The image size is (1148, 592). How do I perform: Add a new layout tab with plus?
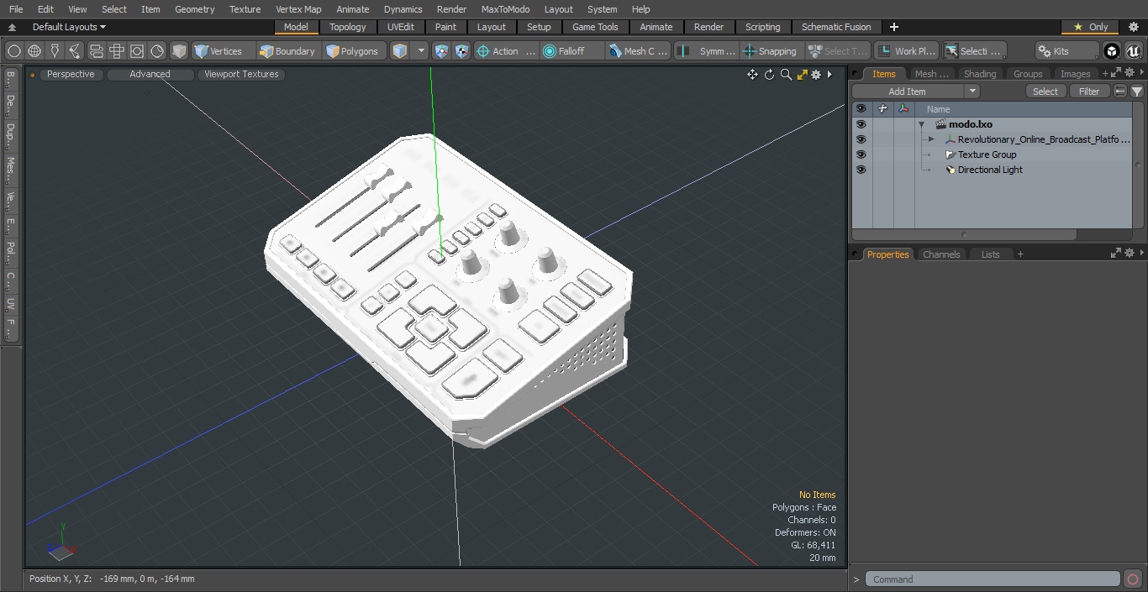click(894, 27)
